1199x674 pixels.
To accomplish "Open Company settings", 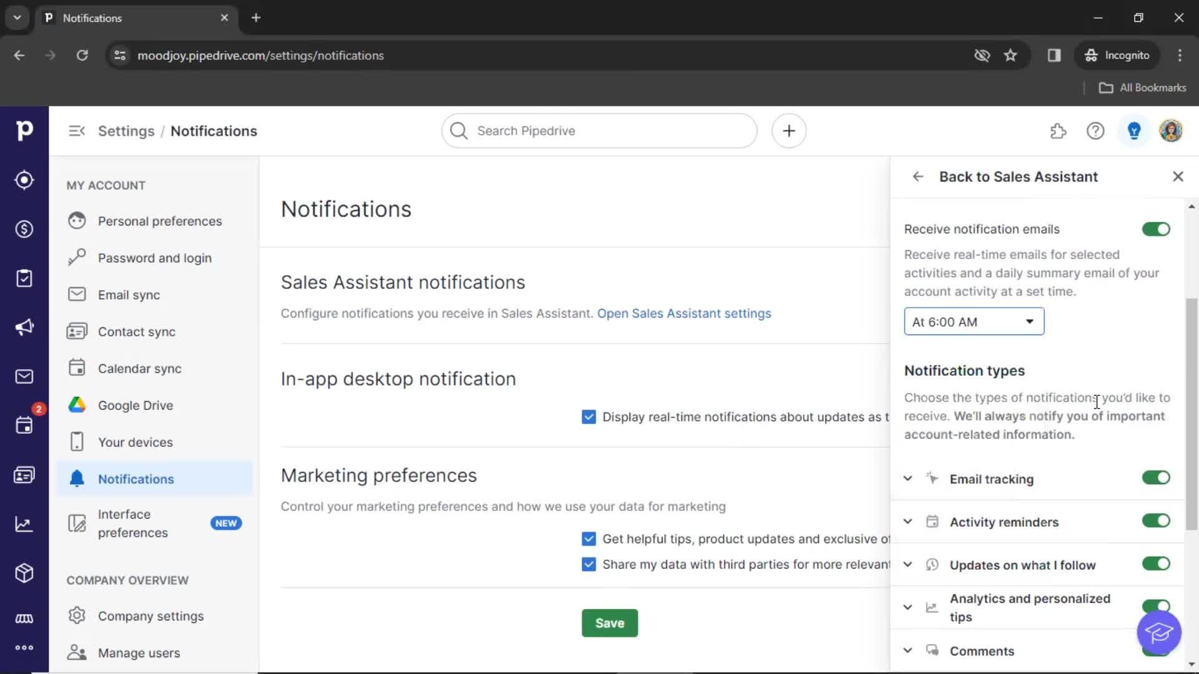I will [x=154, y=616].
